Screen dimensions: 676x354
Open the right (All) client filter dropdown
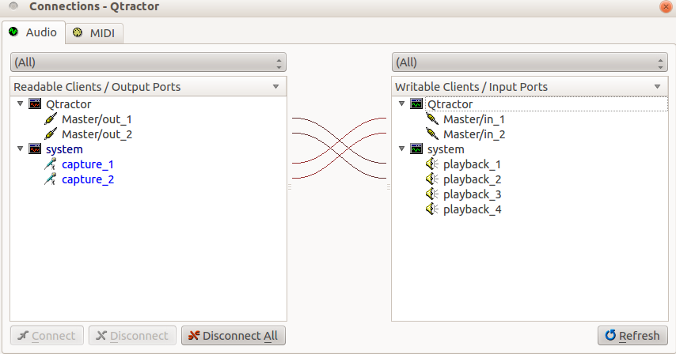point(530,62)
